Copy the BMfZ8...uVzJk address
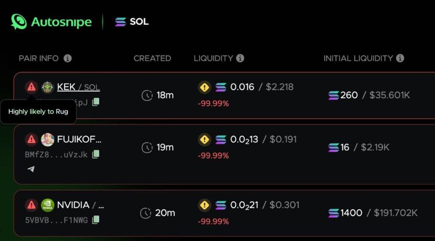 [96, 154]
